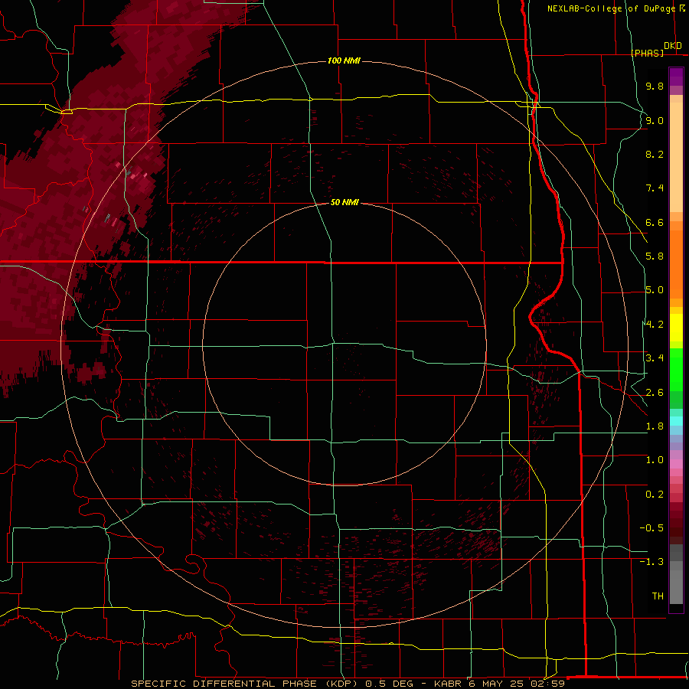This screenshot has height=689, width=689.
Task: Click the 50 NMI range ring label
Action: point(344,202)
